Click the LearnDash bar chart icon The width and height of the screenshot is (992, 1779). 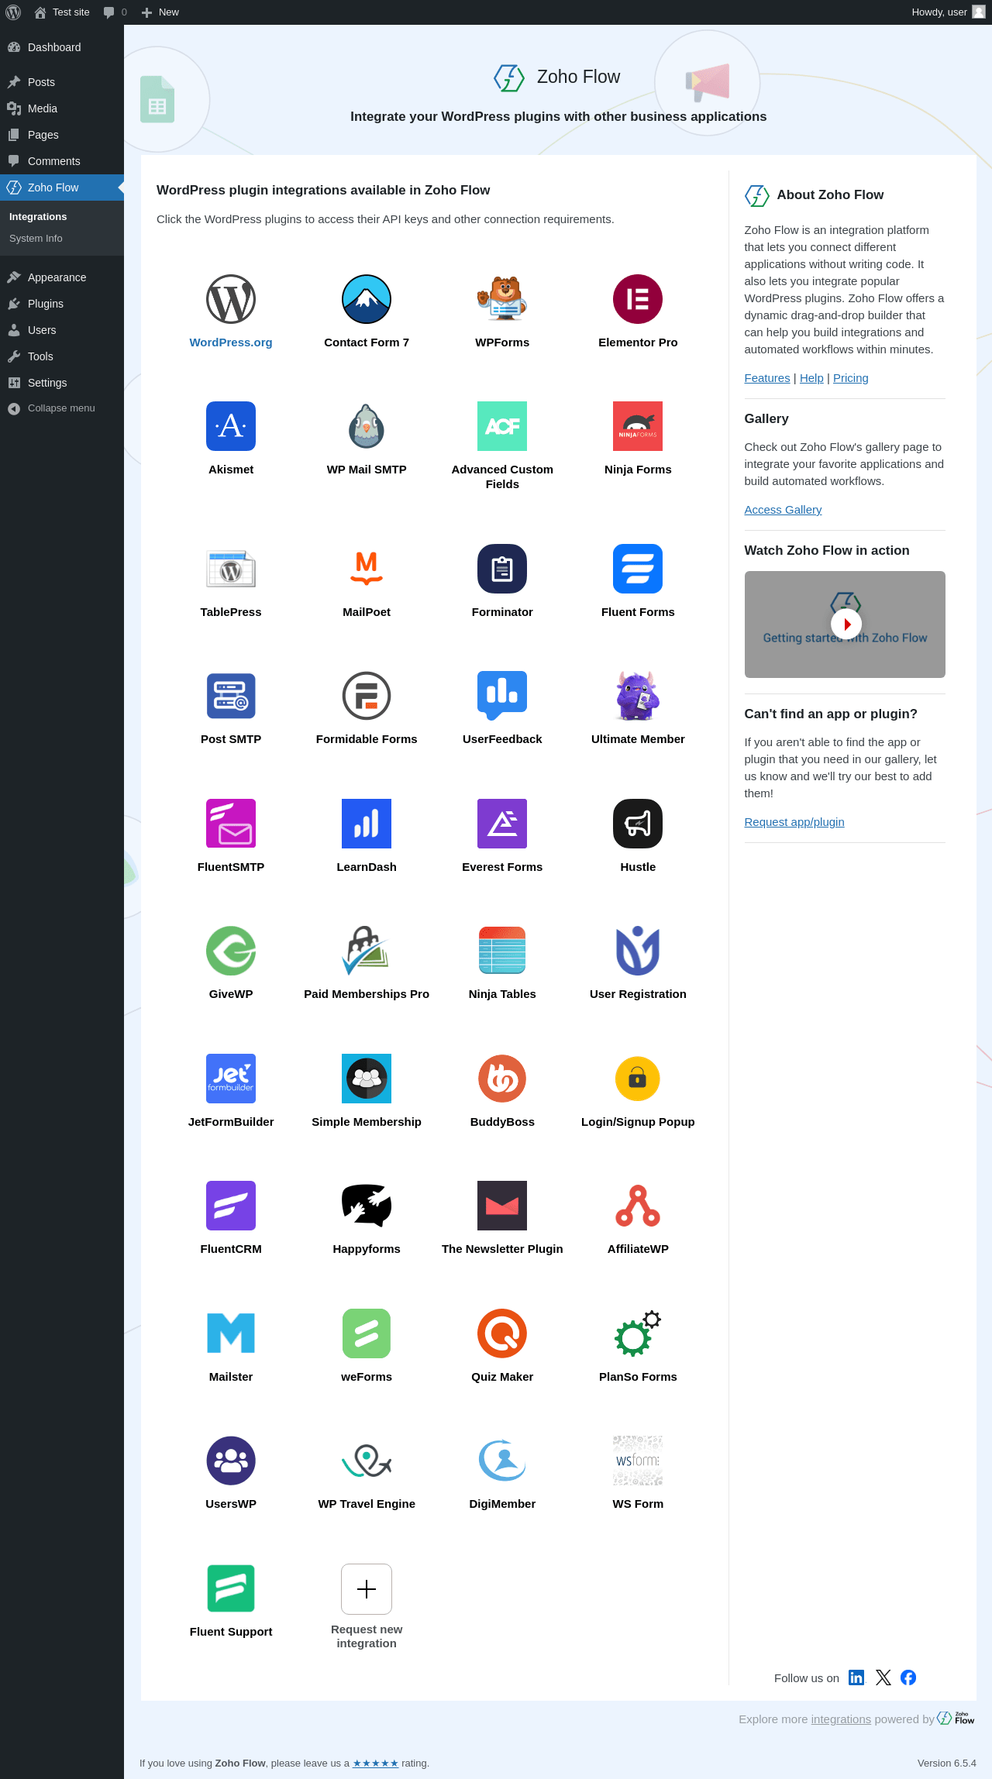(x=367, y=824)
